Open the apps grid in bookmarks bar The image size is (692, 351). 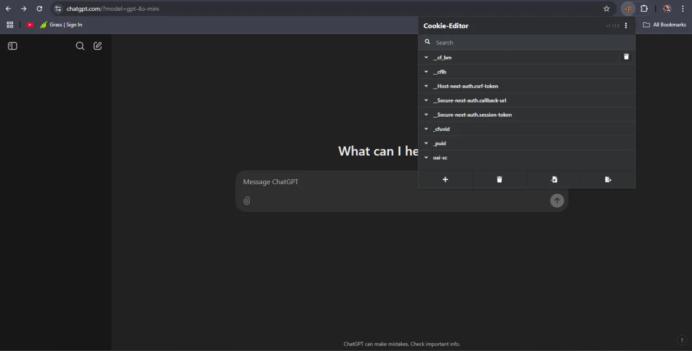[10, 25]
